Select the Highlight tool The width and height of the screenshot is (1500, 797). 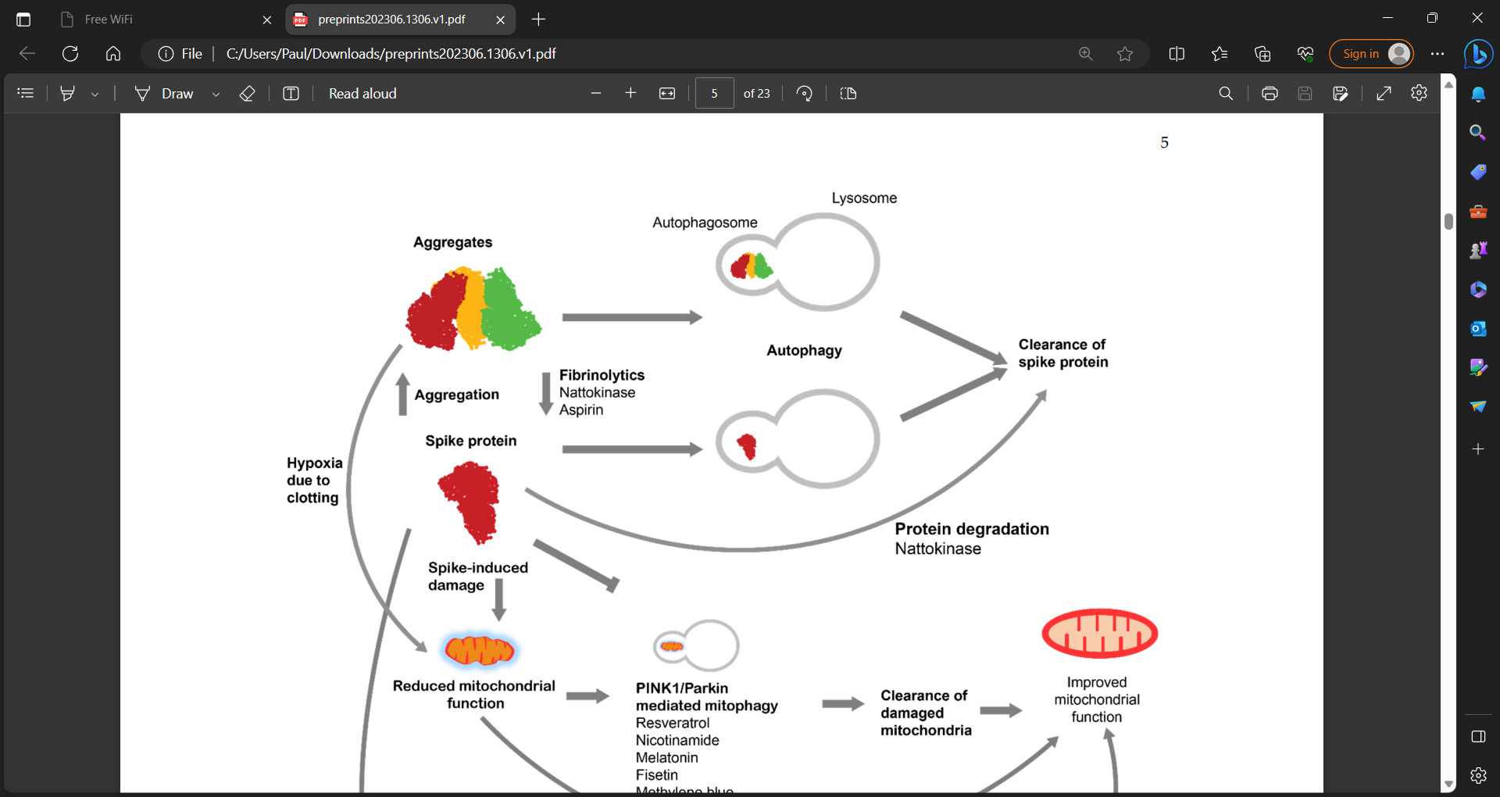68,94
